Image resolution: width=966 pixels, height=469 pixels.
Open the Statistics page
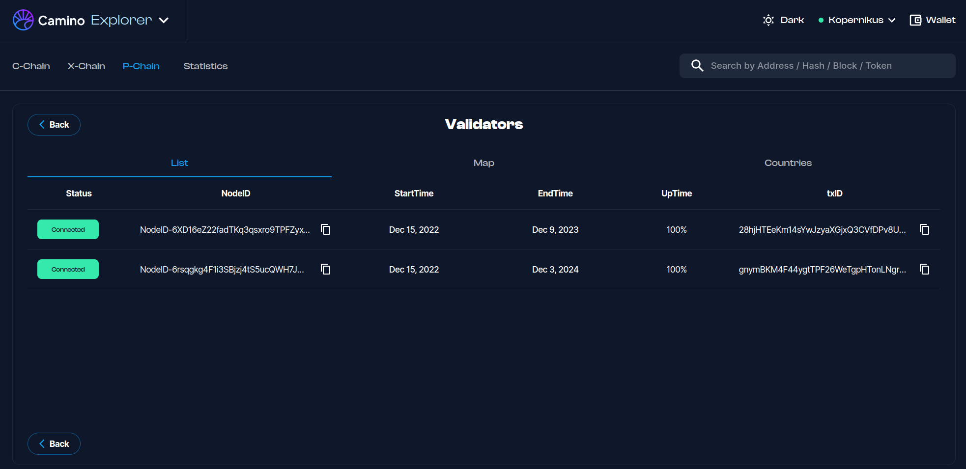[x=205, y=66]
